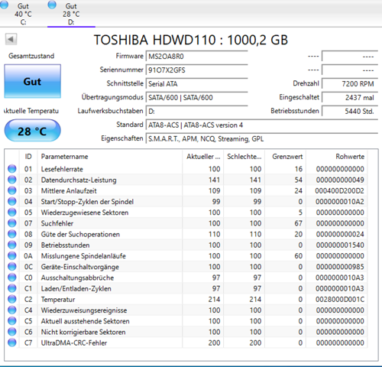Click status orb for Misslungene Spindelanläufe
This screenshot has width=382, height=367.
[x=12, y=255]
